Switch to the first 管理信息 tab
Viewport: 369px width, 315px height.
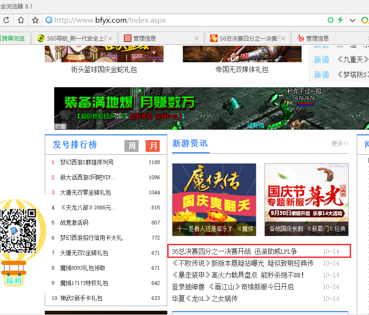click(161, 38)
